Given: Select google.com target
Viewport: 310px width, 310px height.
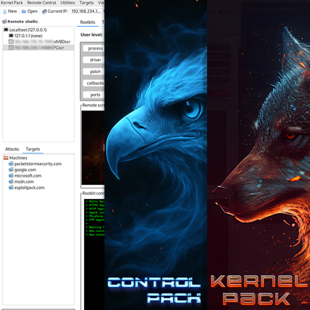Looking at the screenshot, I should click(25, 170).
